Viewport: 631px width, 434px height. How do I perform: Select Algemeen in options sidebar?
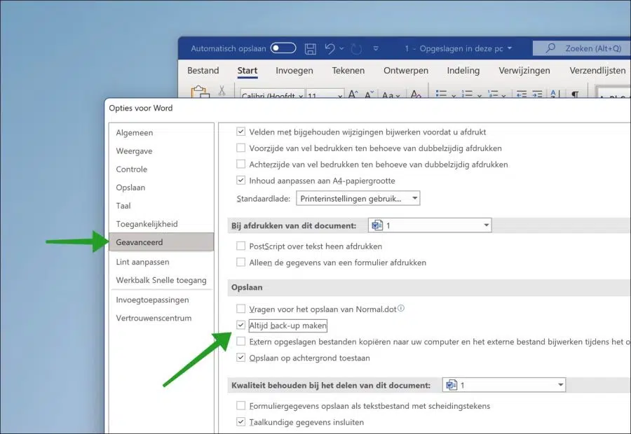161,132
